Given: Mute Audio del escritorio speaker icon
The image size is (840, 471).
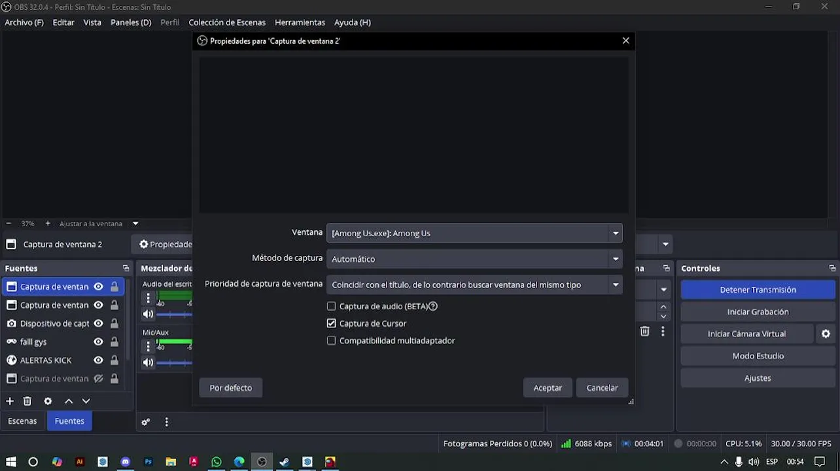Looking at the screenshot, I should coord(149,314).
